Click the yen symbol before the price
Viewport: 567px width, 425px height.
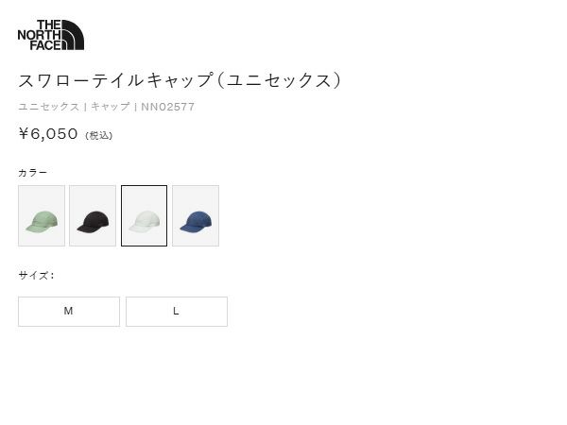(x=24, y=134)
